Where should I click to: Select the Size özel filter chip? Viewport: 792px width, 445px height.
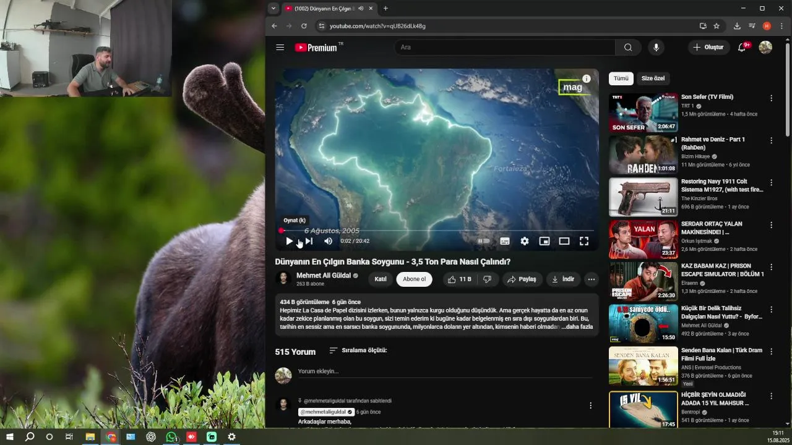(653, 78)
